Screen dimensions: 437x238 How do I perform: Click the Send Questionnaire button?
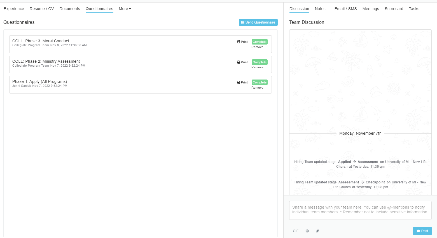pos(258,22)
